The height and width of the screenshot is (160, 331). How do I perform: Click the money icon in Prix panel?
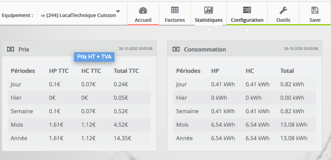(11, 50)
